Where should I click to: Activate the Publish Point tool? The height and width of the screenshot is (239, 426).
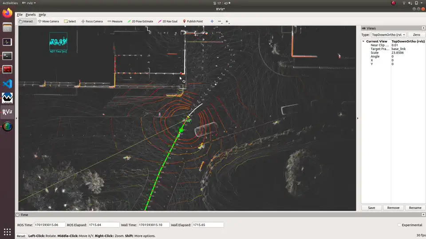(193, 21)
